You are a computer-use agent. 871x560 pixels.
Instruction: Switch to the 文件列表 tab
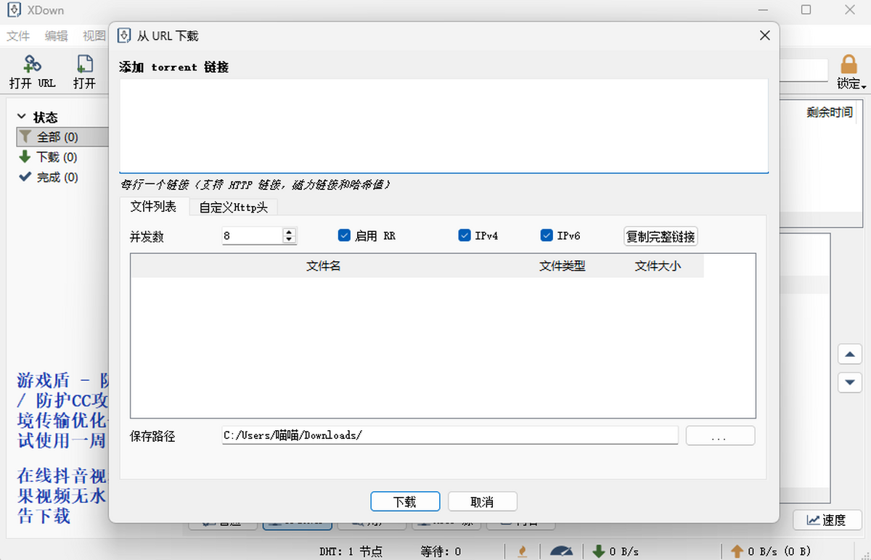point(153,206)
